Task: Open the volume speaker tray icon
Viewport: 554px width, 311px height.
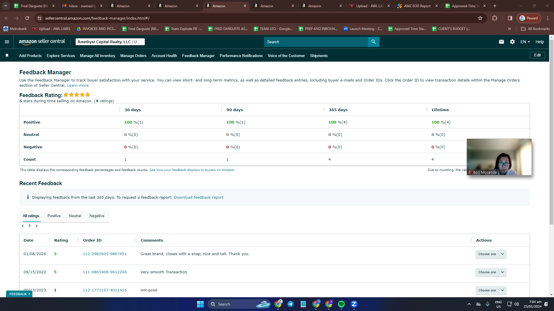Action: click(x=516, y=304)
